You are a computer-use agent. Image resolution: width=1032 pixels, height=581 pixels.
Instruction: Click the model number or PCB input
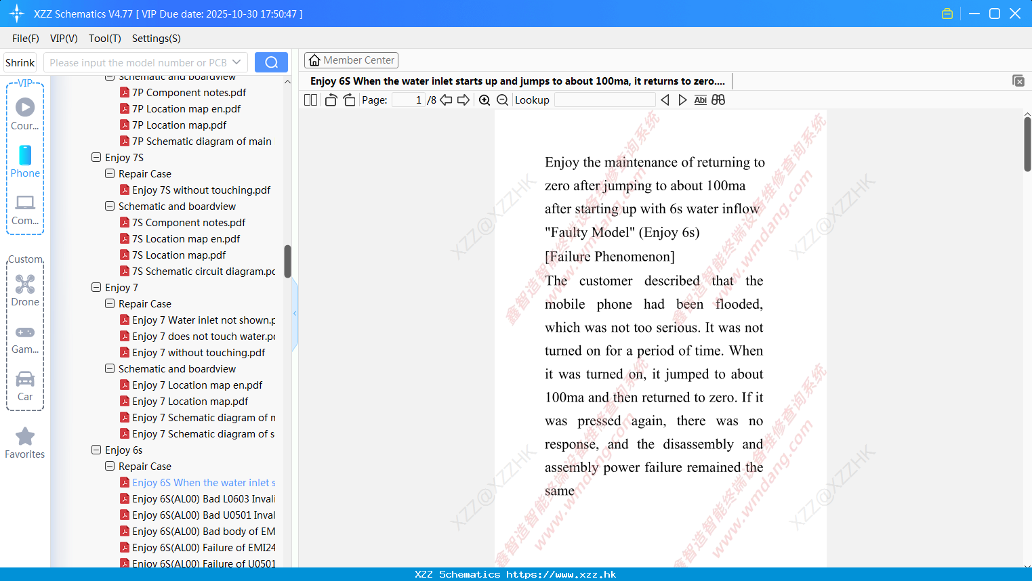pos(138,62)
